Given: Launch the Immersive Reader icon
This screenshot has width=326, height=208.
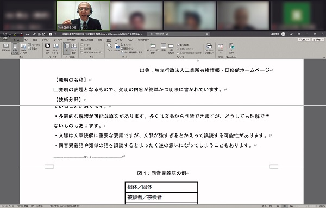Looking at the screenshot, I should (56, 48).
